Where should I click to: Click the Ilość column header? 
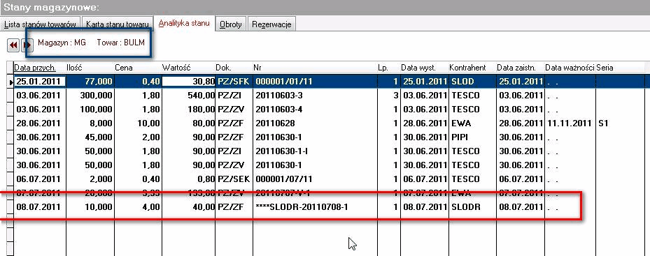click(x=90, y=68)
